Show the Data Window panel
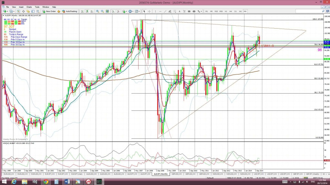The width and height of the screenshot is (330, 185). point(23,11)
